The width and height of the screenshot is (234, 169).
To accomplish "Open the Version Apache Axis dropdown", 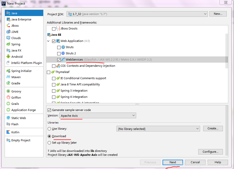I will (98, 116).
